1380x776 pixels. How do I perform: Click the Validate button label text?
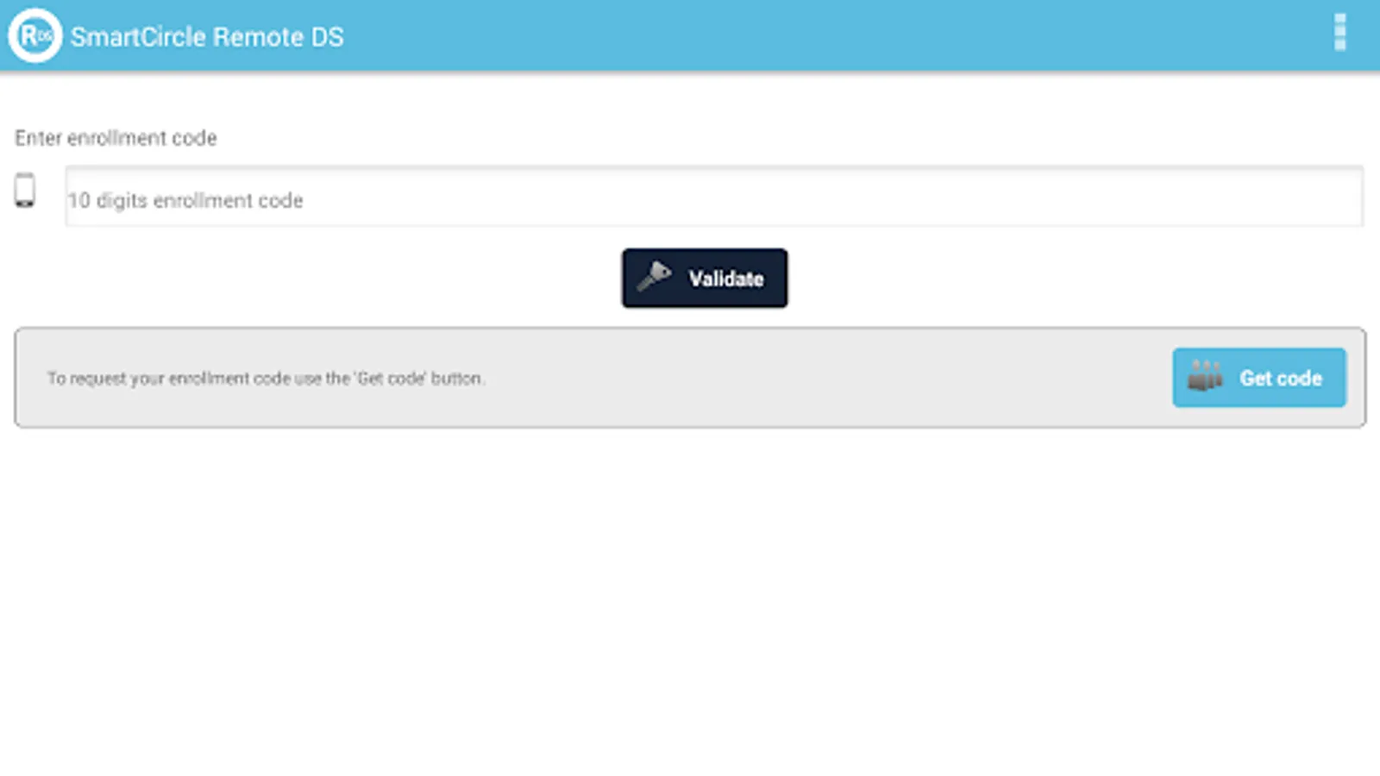pyautogui.click(x=725, y=278)
